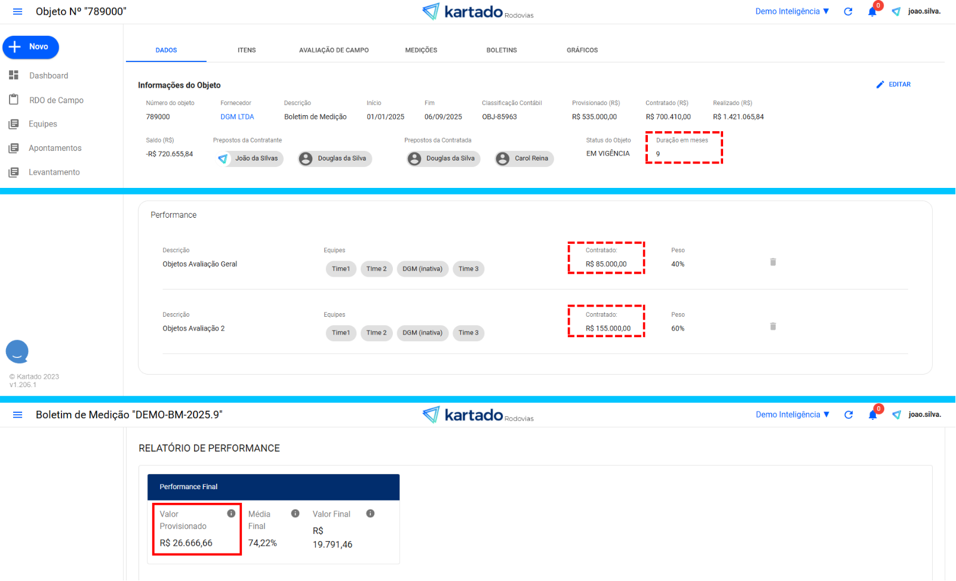Open hamburger menu beside Boletim de Medição title
This screenshot has width=956, height=581.
pyautogui.click(x=17, y=415)
